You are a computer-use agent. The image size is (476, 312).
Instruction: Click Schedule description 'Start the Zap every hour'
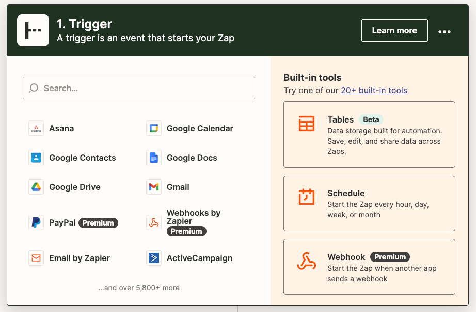378,210
